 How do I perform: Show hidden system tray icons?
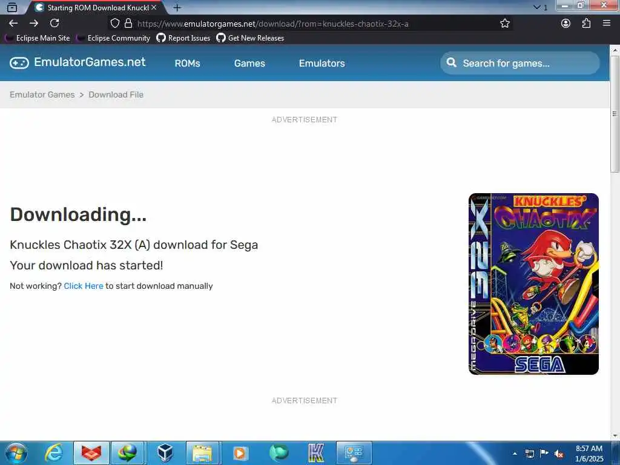(x=515, y=453)
